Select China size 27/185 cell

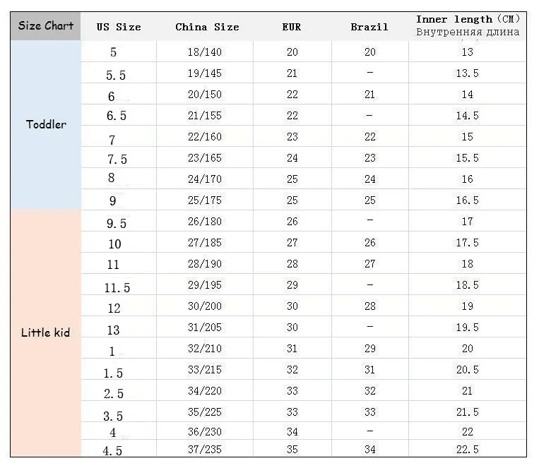[x=205, y=243]
